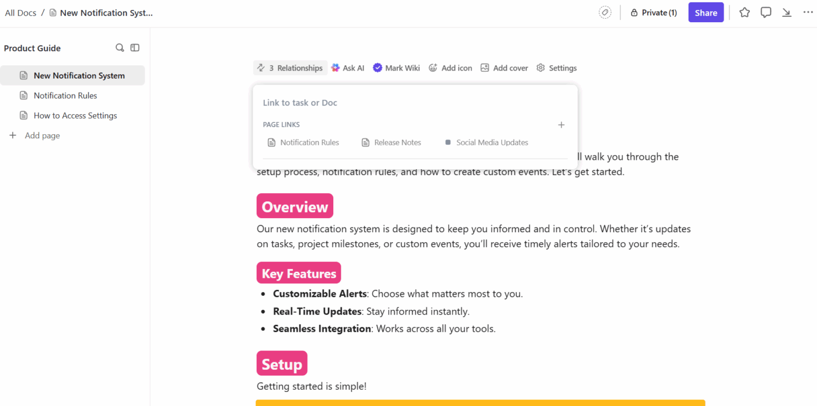Click Add page in the sidebar

[42, 135]
